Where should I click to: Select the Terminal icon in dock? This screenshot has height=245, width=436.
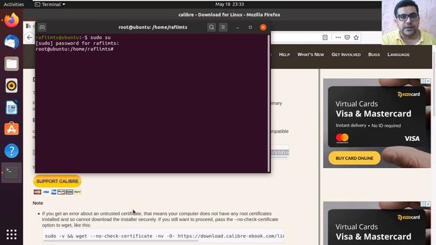click(12, 172)
